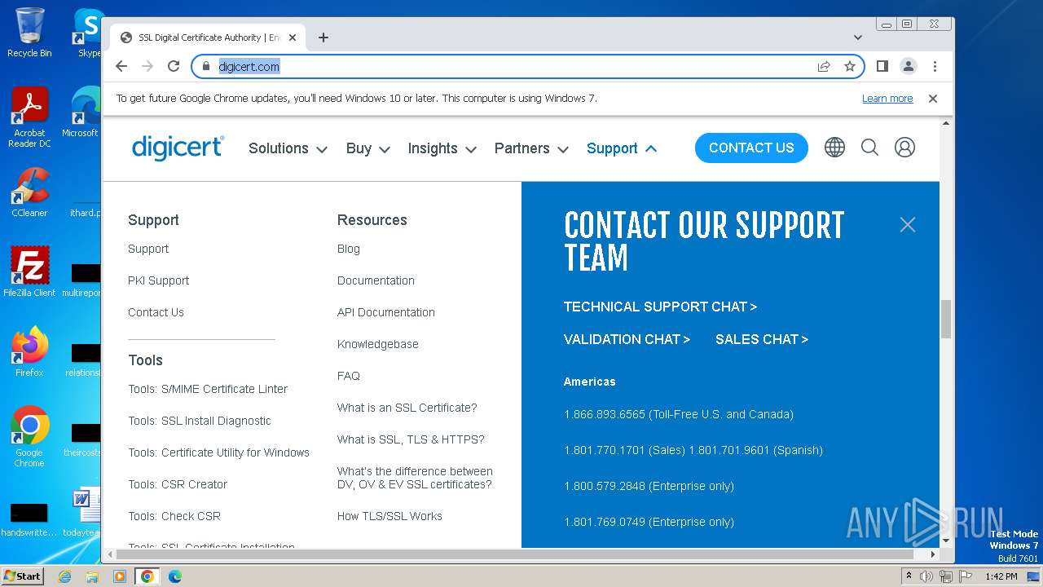Open Tools: CSR Creator
1043x587 pixels.
tap(178, 484)
